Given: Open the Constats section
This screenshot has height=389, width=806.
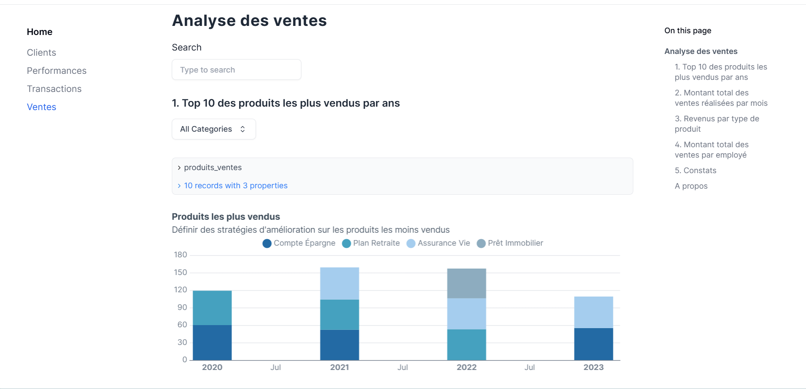Looking at the screenshot, I should pos(695,170).
